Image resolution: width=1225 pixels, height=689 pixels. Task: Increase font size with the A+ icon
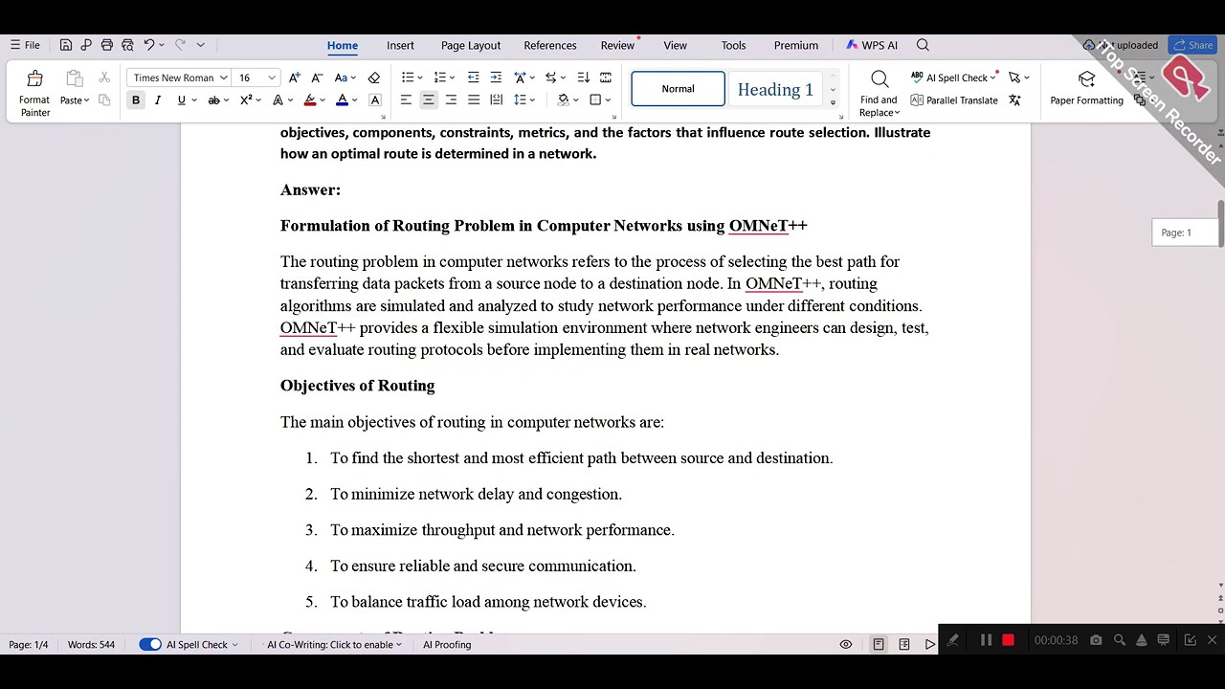294,78
